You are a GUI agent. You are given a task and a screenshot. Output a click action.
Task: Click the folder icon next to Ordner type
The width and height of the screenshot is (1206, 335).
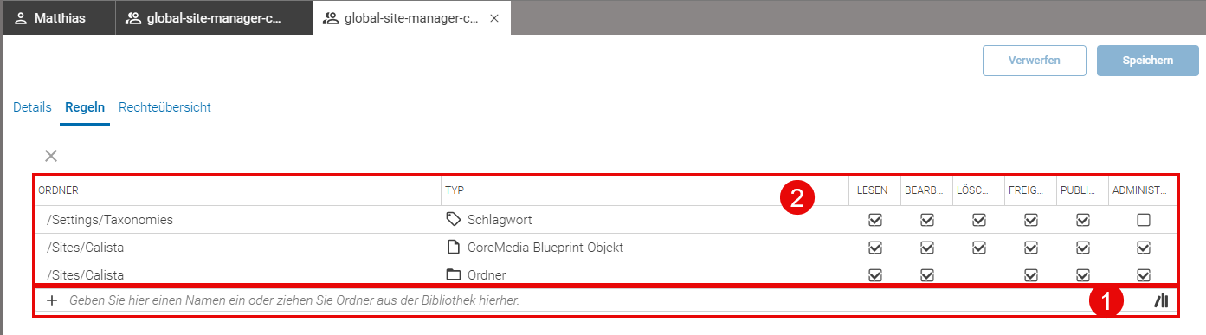tap(453, 275)
